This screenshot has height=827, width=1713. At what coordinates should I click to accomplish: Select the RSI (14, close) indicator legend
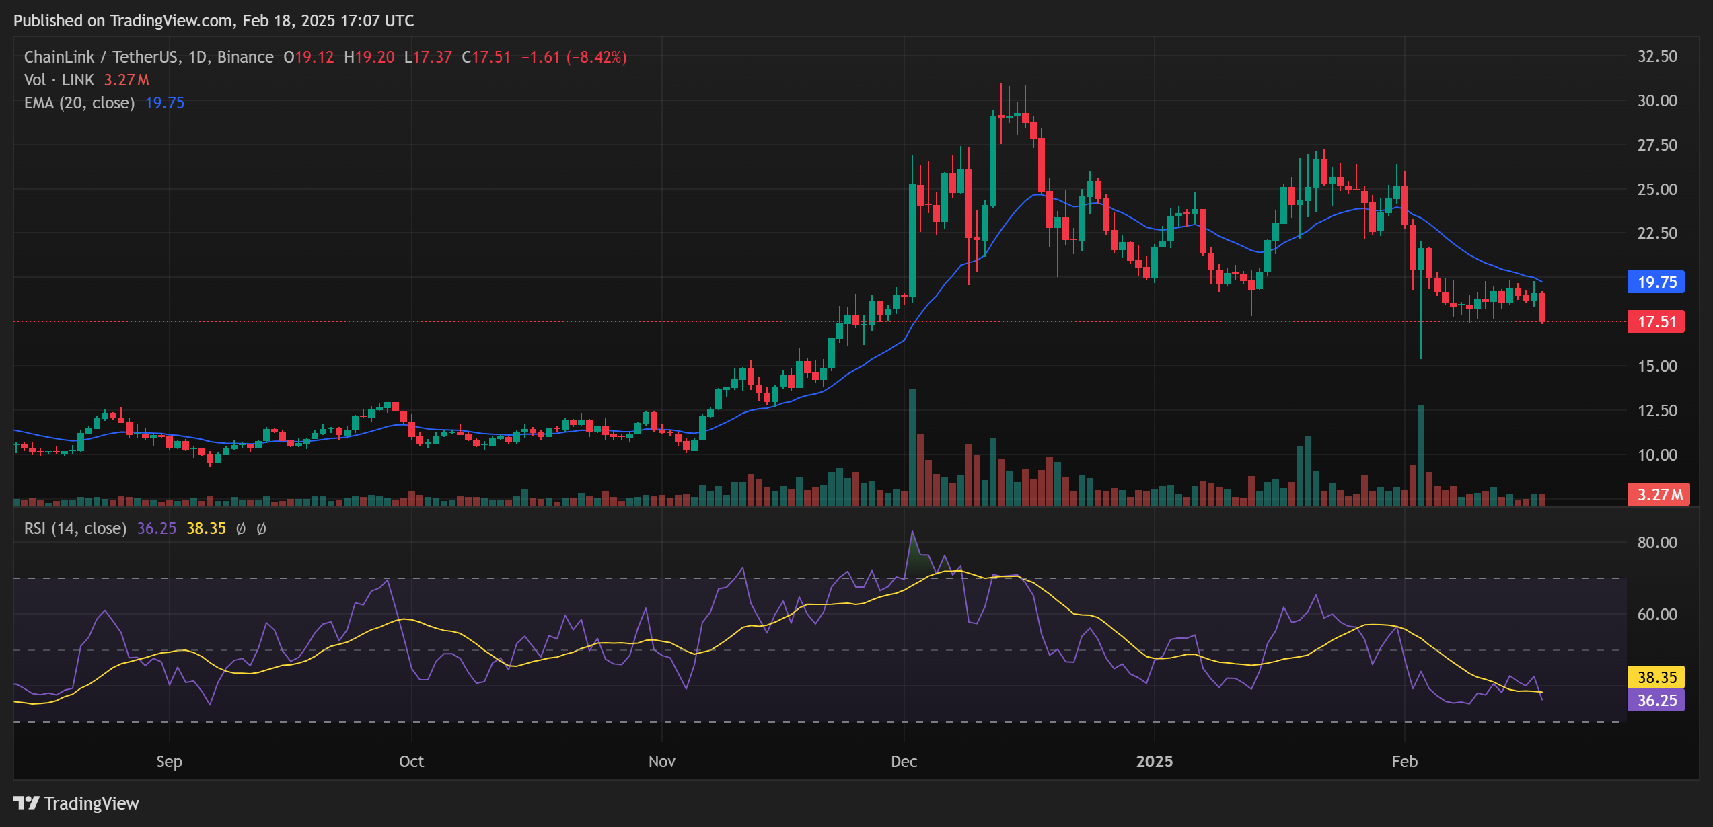pos(74,528)
